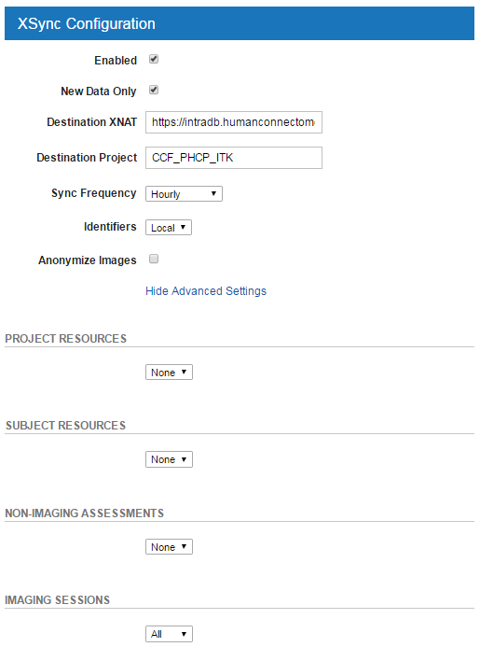The image size is (480, 661).
Task: Open the Identifiers Local dropdown
Action: [169, 228]
